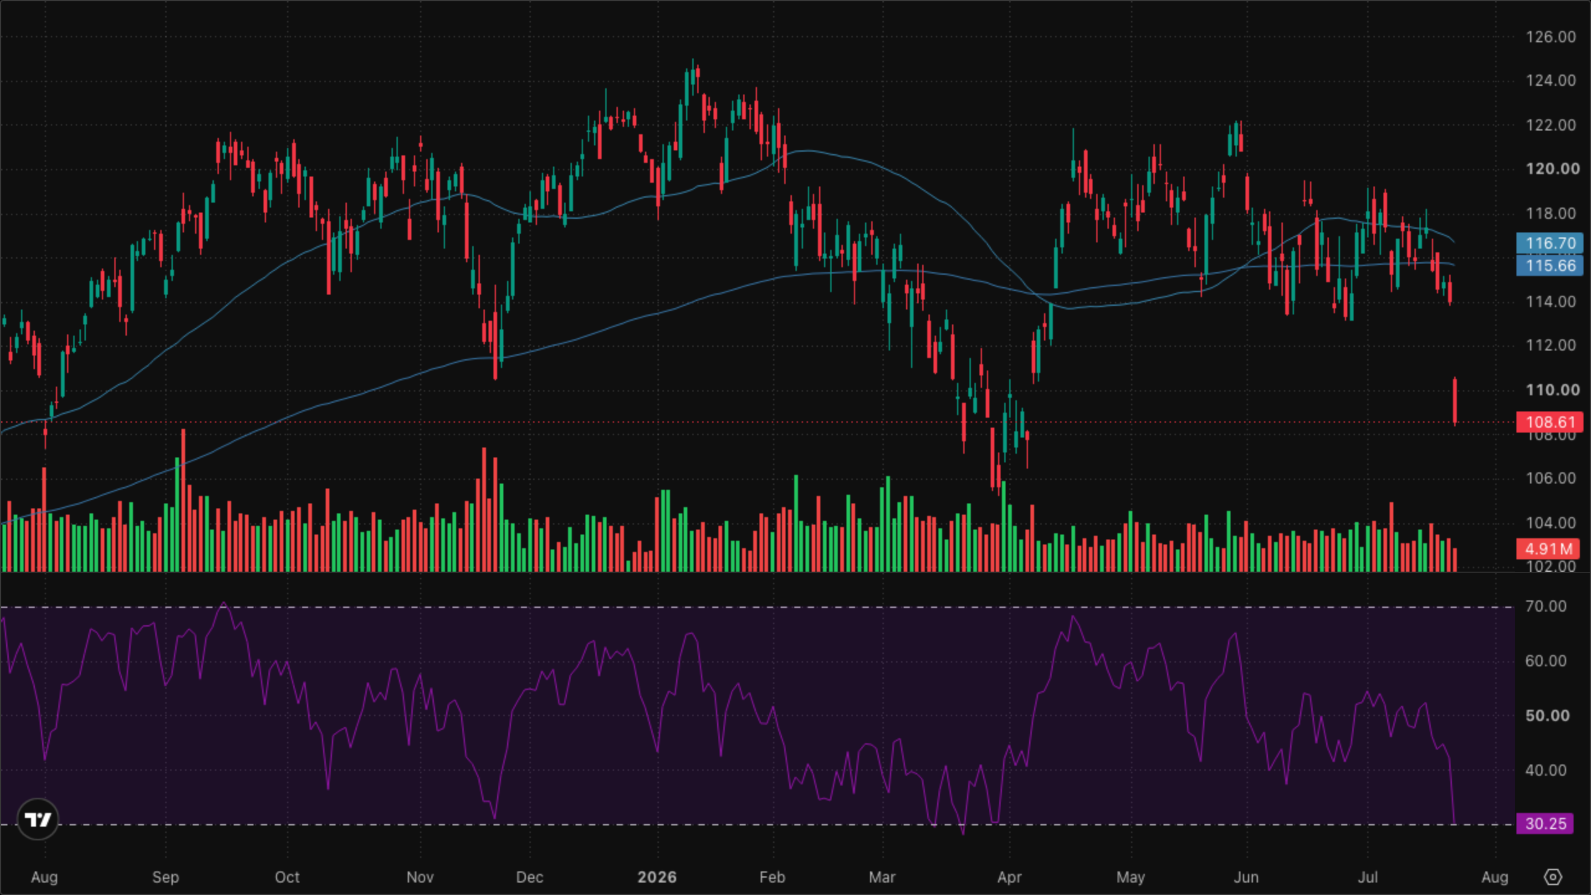Click the 126.00 price scale level
1591x895 pixels.
[x=1551, y=37]
